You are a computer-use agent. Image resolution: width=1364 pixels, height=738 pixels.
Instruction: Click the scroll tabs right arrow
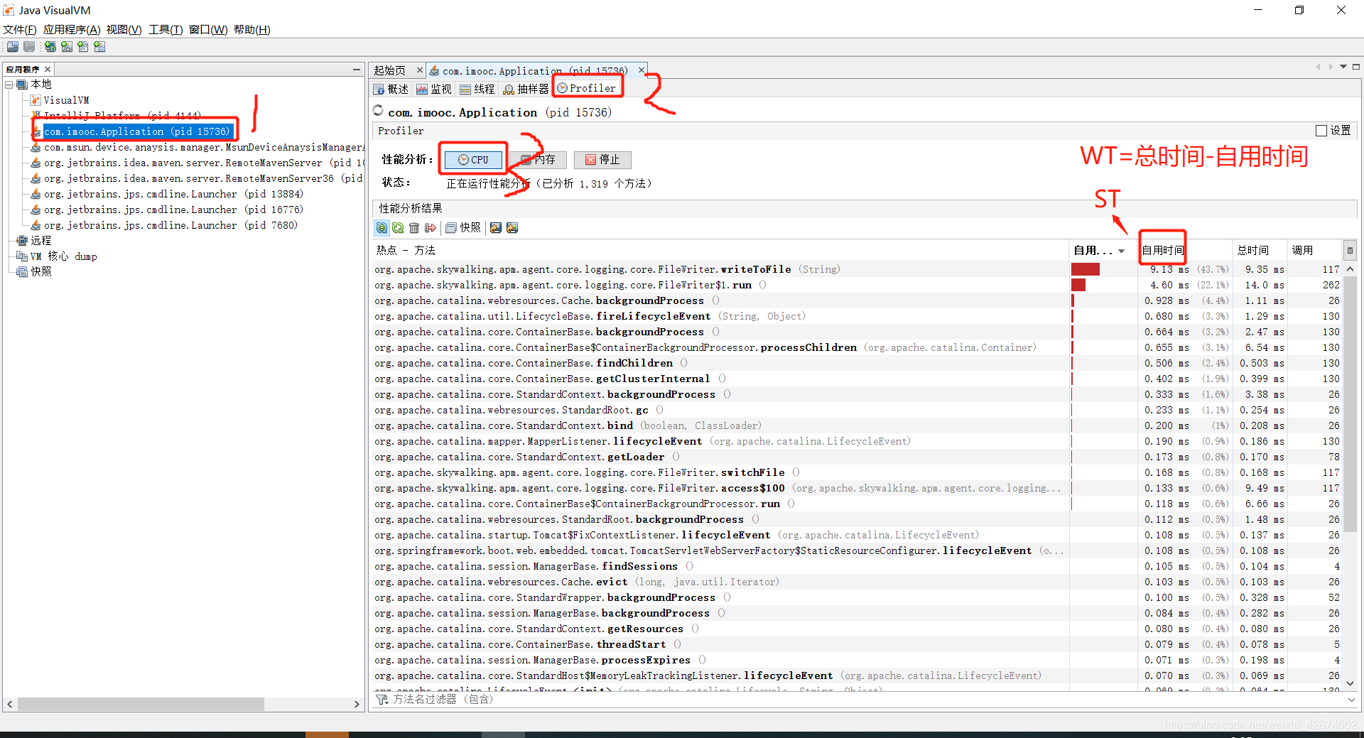pyautogui.click(x=1331, y=67)
